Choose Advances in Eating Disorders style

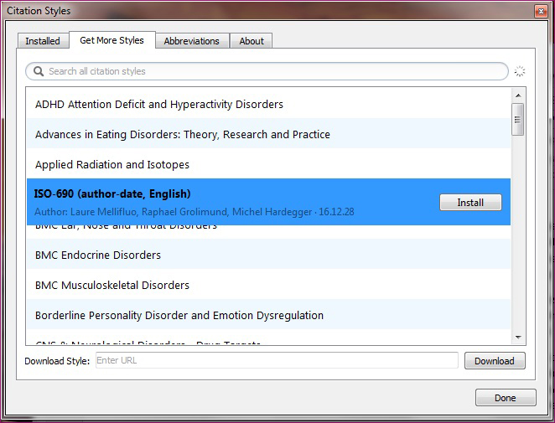point(183,135)
